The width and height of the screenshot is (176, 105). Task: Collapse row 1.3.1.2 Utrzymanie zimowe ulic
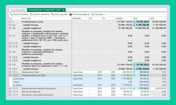pos(10,75)
